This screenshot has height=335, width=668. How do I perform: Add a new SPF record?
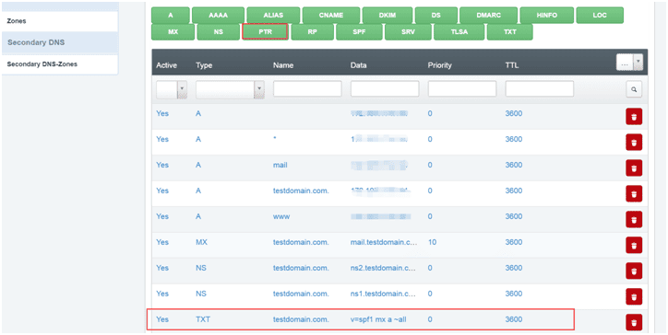(359, 32)
